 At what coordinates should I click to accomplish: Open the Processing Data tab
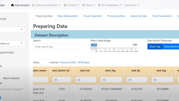tap(116, 16)
